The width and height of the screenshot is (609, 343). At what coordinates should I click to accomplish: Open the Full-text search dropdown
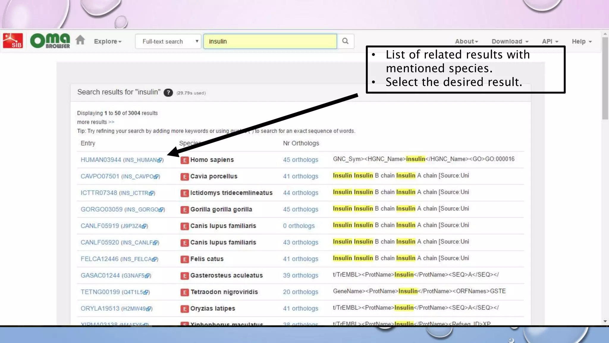point(168,41)
